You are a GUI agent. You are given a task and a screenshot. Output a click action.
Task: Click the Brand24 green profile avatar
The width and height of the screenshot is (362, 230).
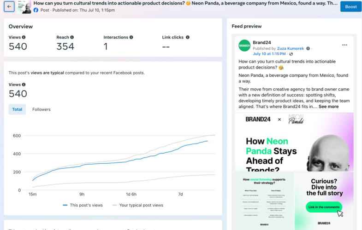click(x=244, y=46)
